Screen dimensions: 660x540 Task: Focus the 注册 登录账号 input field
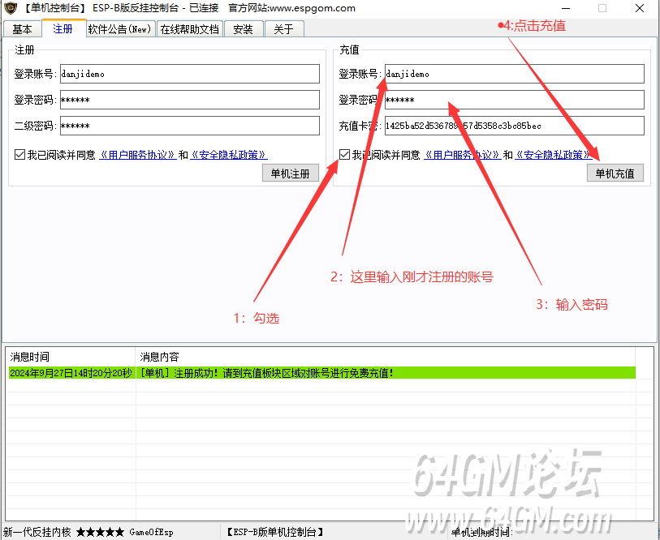click(x=190, y=74)
